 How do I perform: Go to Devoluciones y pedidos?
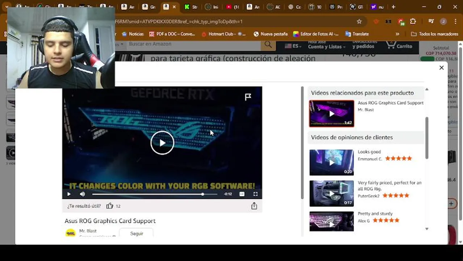pyautogui.click(x=366, y=44)
